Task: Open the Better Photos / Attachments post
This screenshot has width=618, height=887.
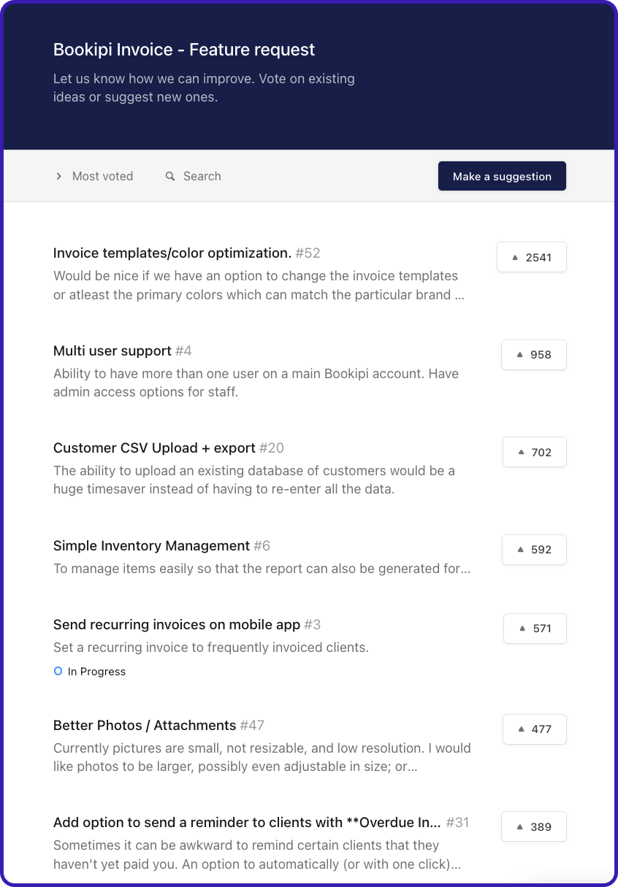Action: click(145, 726)
